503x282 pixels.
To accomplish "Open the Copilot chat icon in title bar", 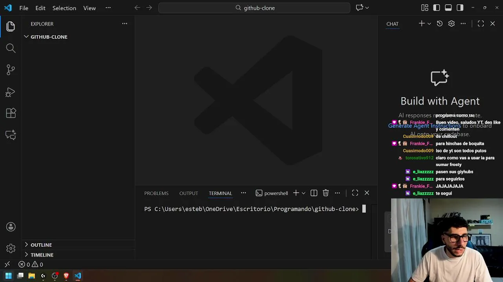I will 359,7.
